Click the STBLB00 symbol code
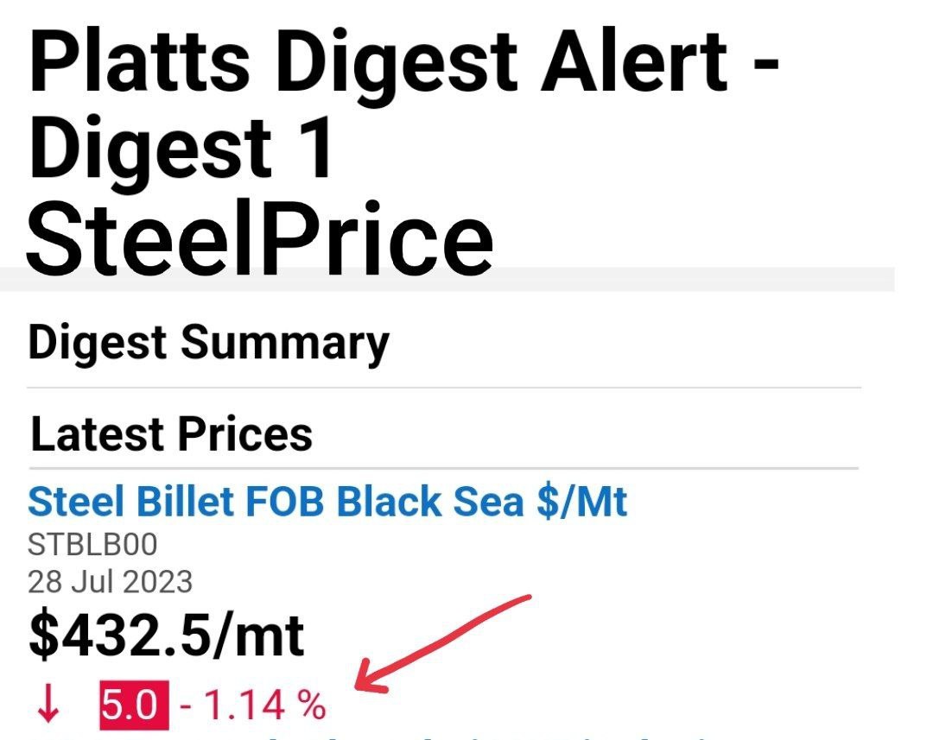933x740 pixels. tap(92, 544)
